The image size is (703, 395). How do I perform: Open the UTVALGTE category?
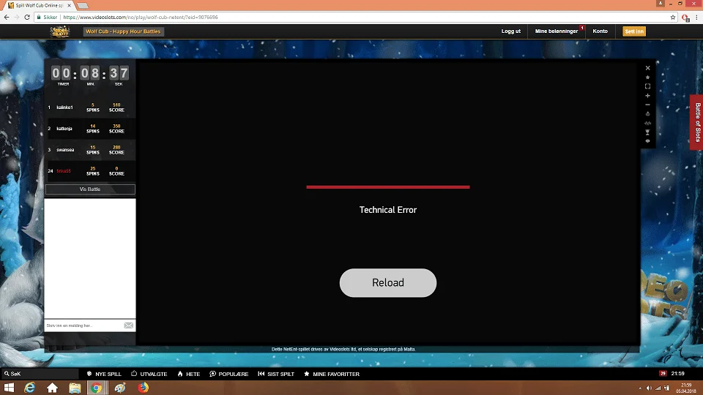click(149, 374)
